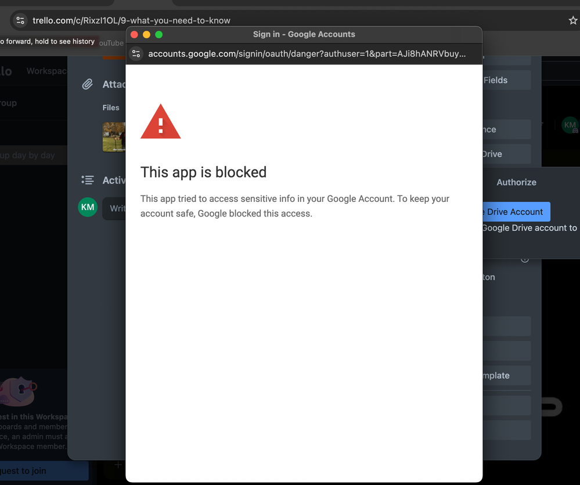This screenshot has width=580, height=485.
Task: Close the Google Accounts sign-in popup window
Action: 134,34
